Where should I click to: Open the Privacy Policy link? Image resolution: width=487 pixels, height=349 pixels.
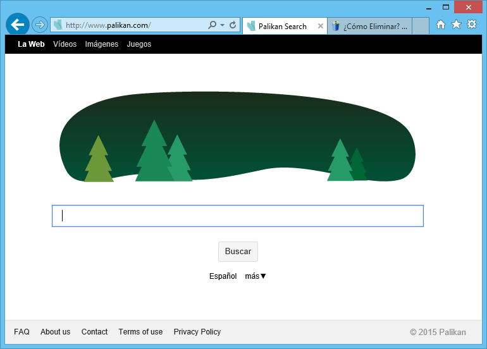pyautogui.click(x=197, y=331)
